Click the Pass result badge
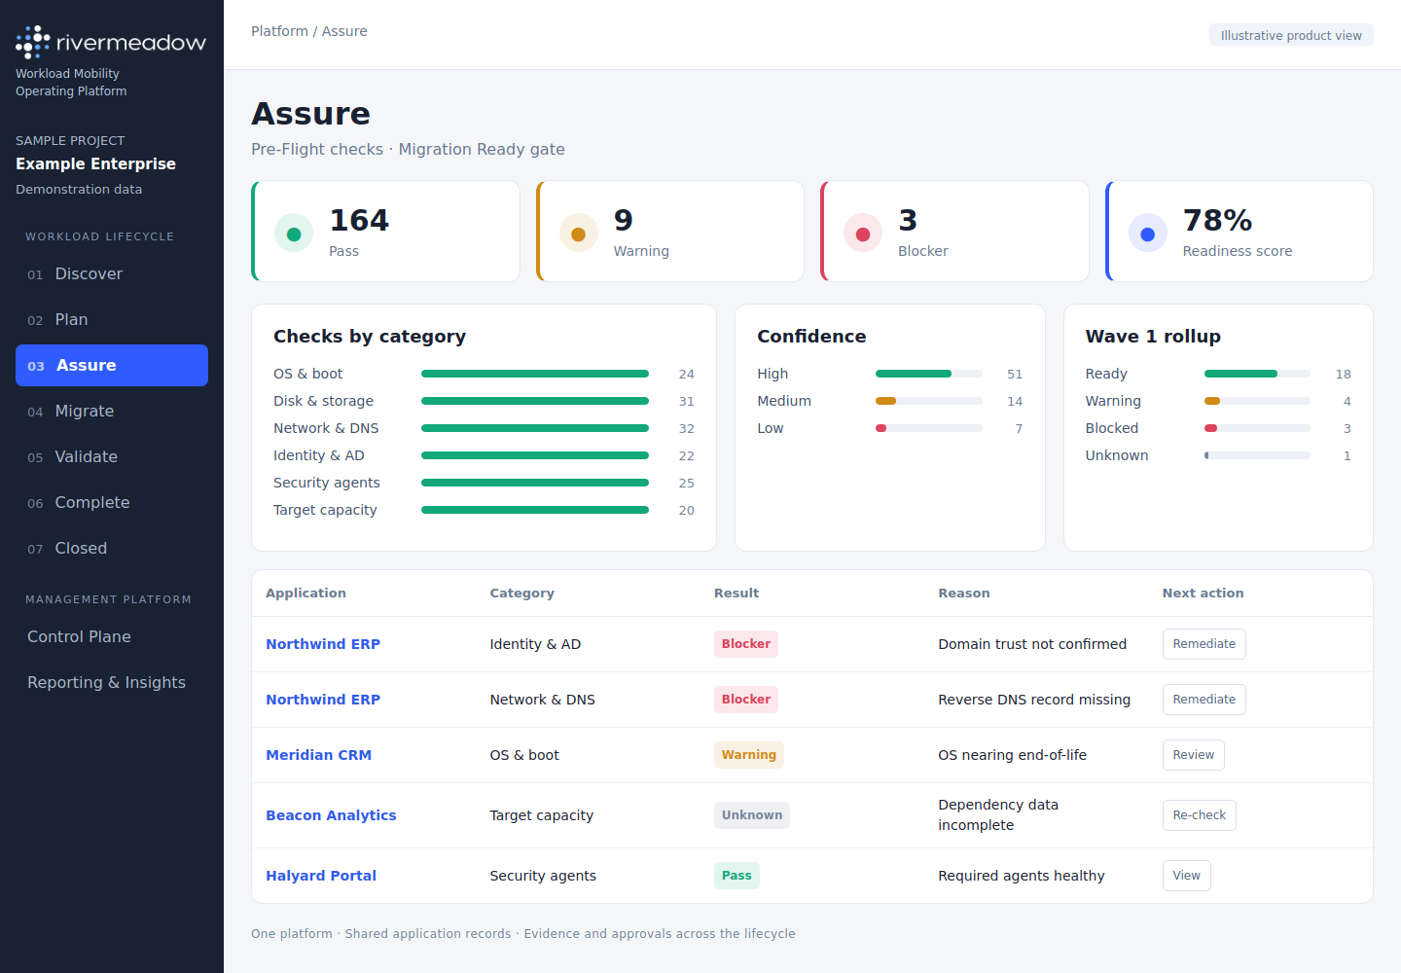 tap(736, 876)
